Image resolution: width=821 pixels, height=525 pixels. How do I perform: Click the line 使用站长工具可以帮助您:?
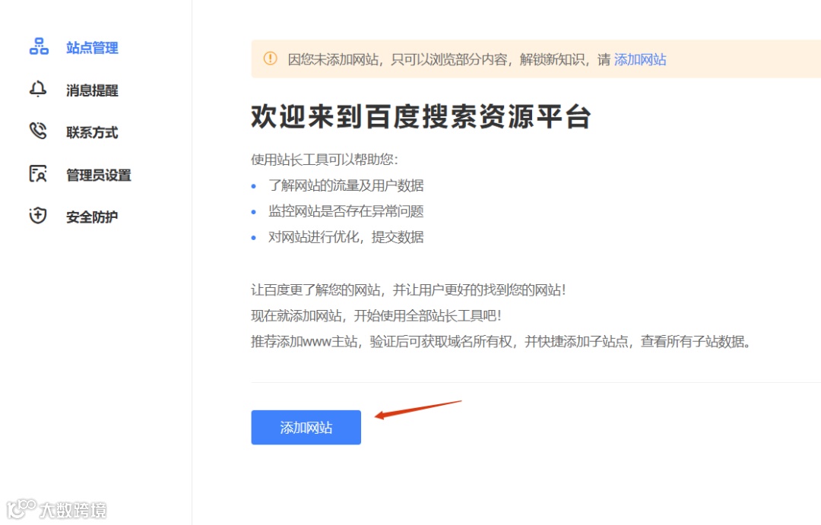[325, 159]
